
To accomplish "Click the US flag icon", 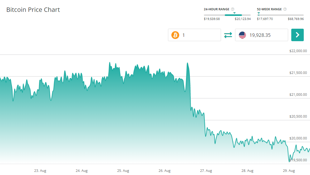I will 242,35.
